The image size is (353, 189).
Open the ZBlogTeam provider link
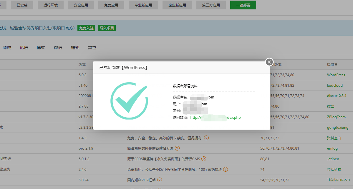click(x=336, y=117)
